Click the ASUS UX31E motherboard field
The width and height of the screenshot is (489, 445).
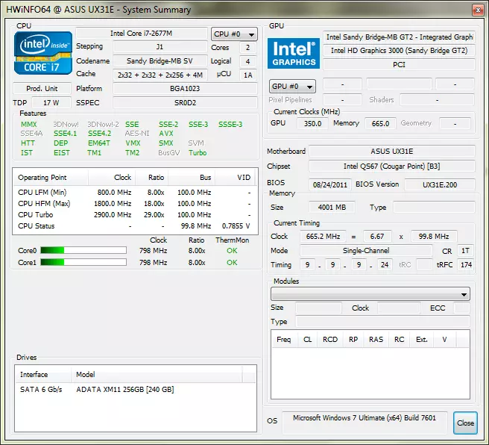click(x=391, y=152)
